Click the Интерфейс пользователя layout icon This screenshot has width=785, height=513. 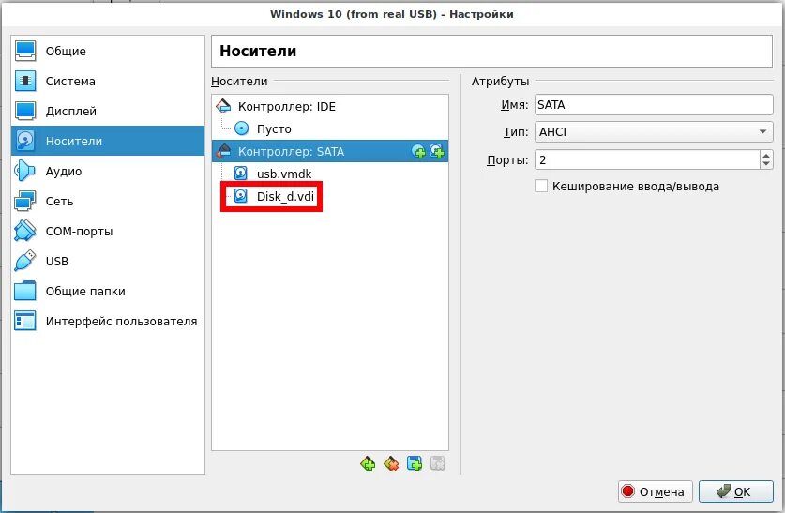[x=25, y=322]
